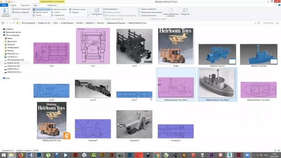Select the Making Heirloom Toys Ship T file
The image size is (281, 158).
click(259, 90)
